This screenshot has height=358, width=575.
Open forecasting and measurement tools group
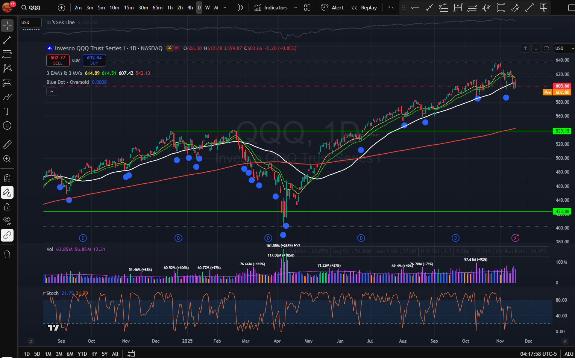7,83
